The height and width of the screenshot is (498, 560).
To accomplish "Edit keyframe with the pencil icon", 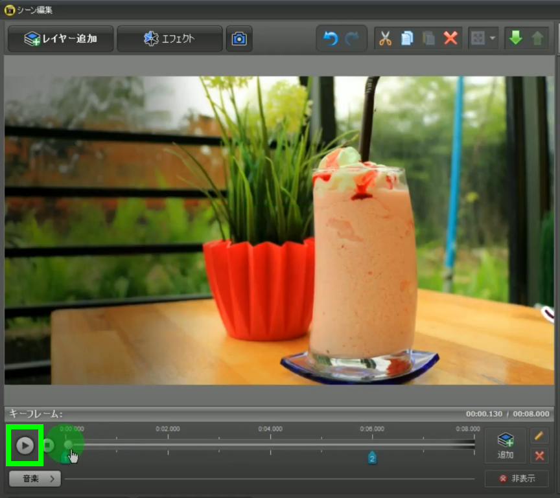I will click(539, 436).
